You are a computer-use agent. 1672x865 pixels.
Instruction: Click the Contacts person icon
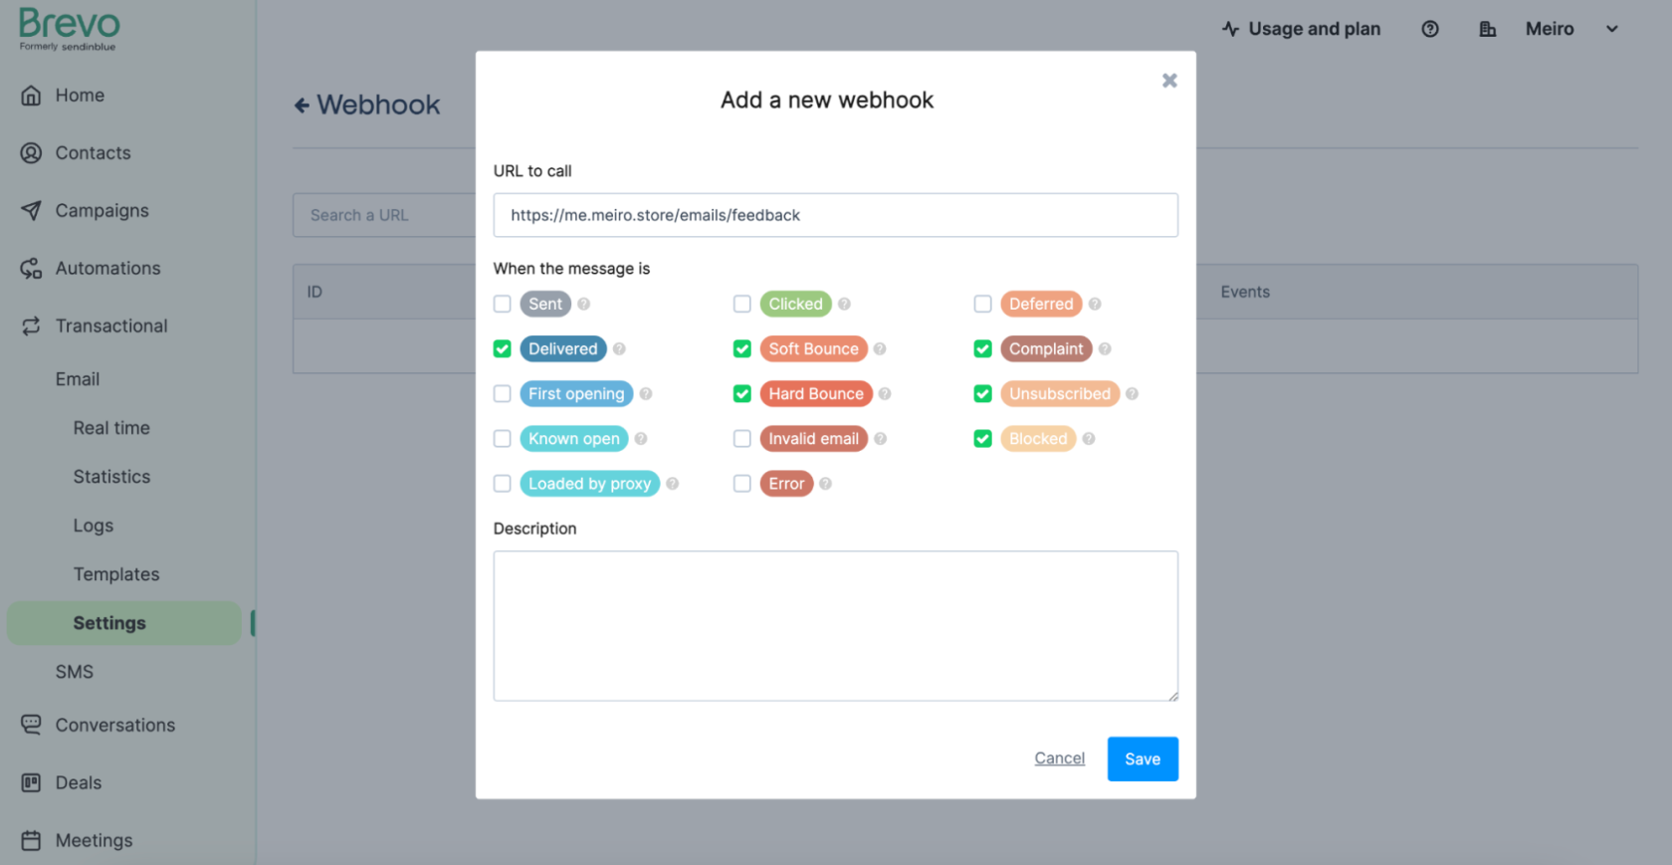click(x=32, y=153)
